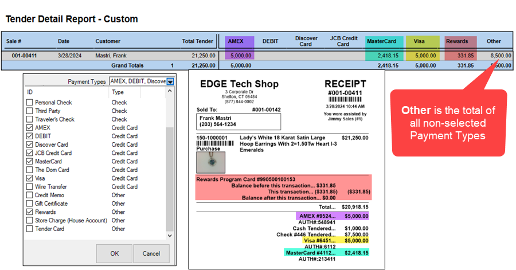This screenshot has width=516, height=270.
Task: Open the Payment Types dropdown arrow
Action: click(170, 81)
